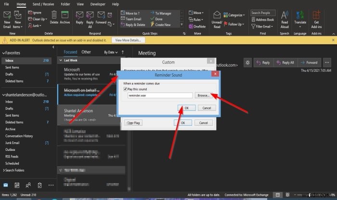Send to OneNote from Move group
Screen dimensions: 337x200
tap(197, 27)
